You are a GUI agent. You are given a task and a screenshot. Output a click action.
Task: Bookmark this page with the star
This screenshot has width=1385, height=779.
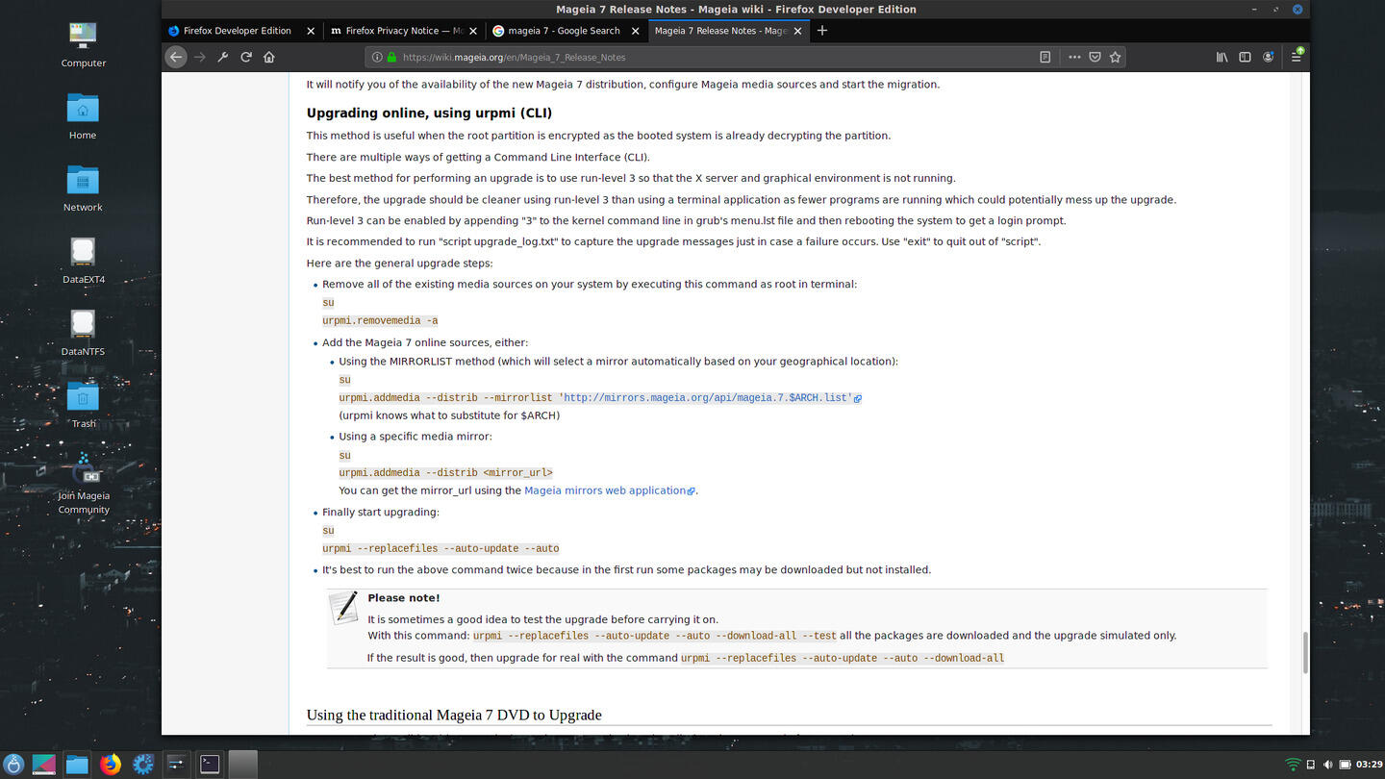[x=1115, y=57]
